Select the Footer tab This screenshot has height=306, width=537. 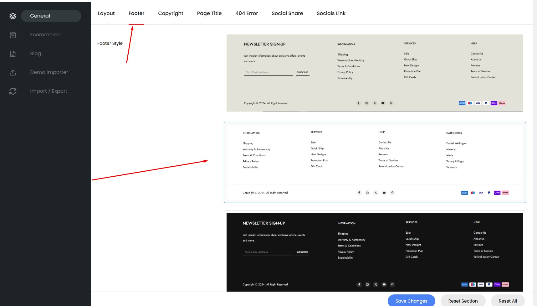coord(136,13)
